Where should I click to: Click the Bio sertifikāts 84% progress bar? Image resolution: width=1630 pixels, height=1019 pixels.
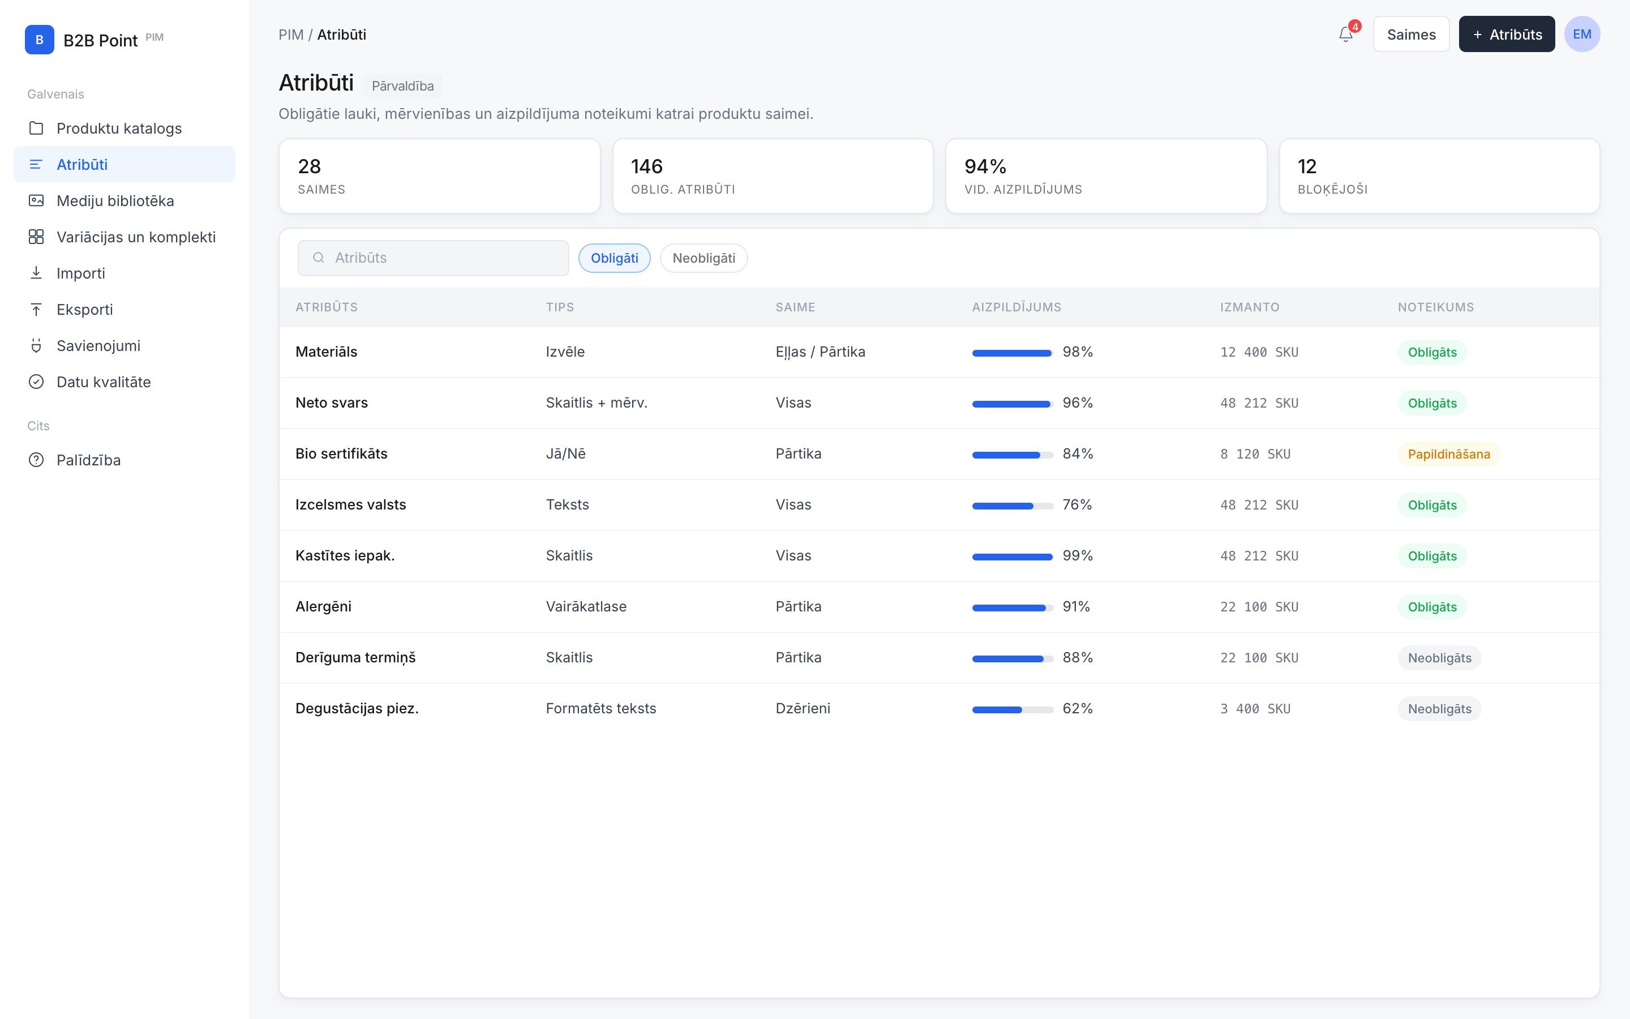(1013, 455)
